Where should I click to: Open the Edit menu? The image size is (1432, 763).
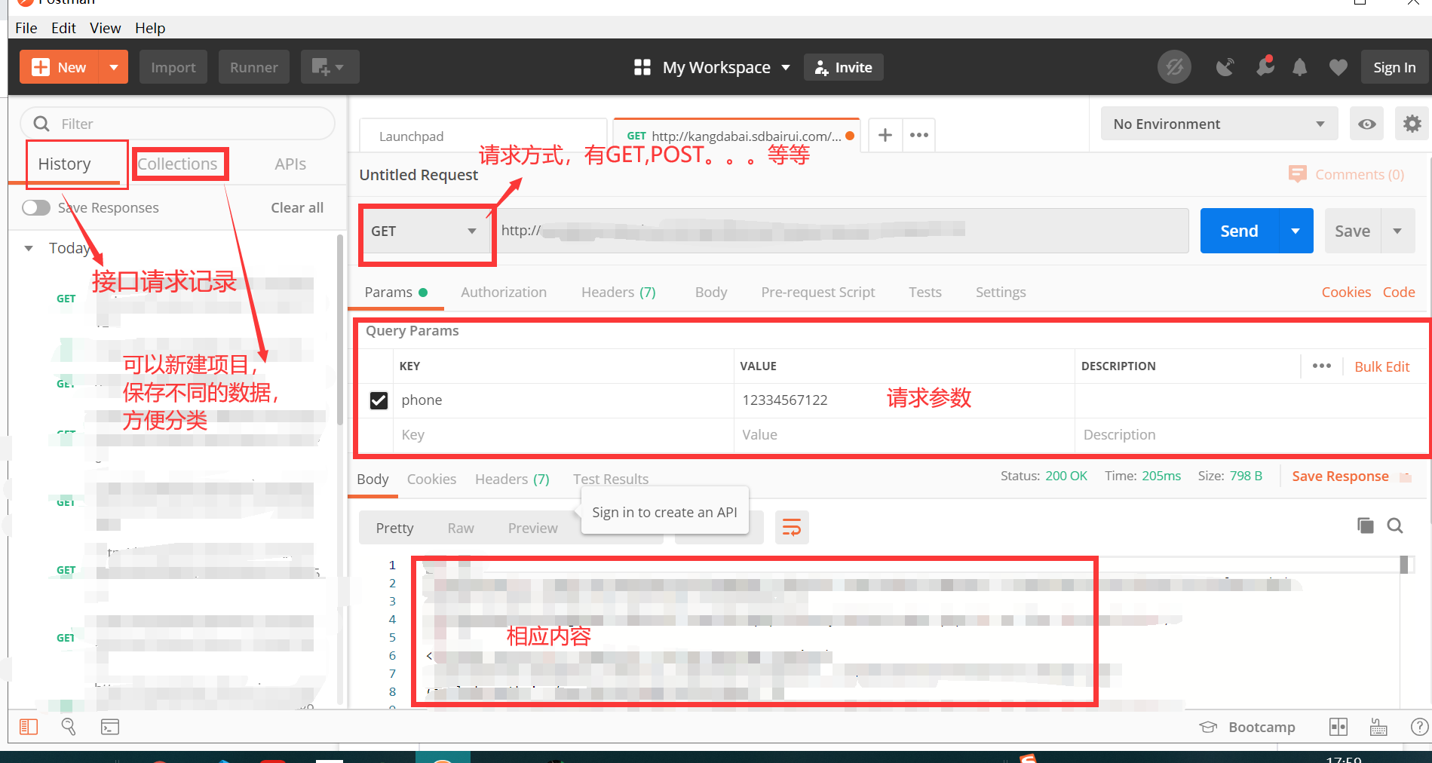coord(63,28)
